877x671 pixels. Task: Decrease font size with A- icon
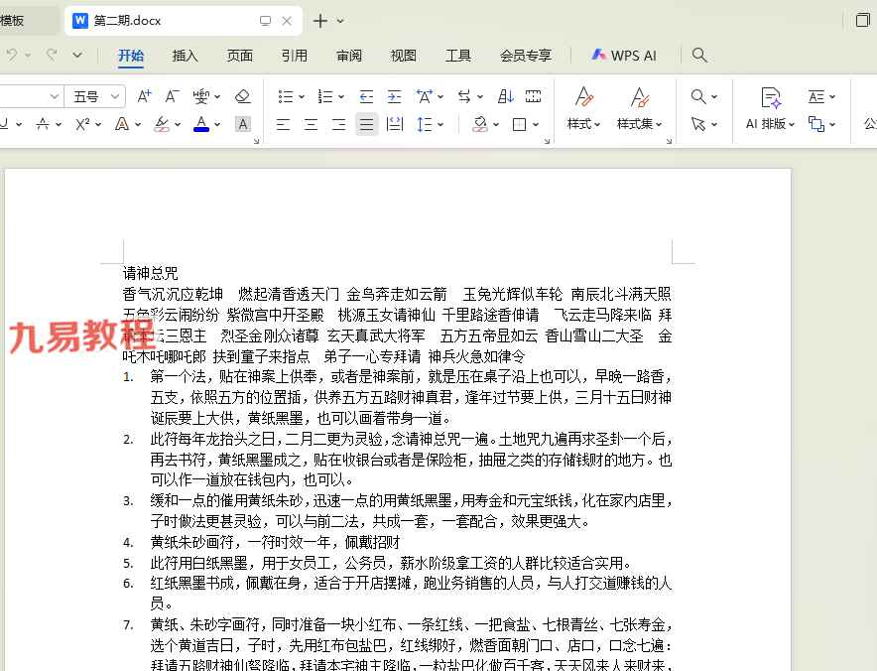click(172, 96)
